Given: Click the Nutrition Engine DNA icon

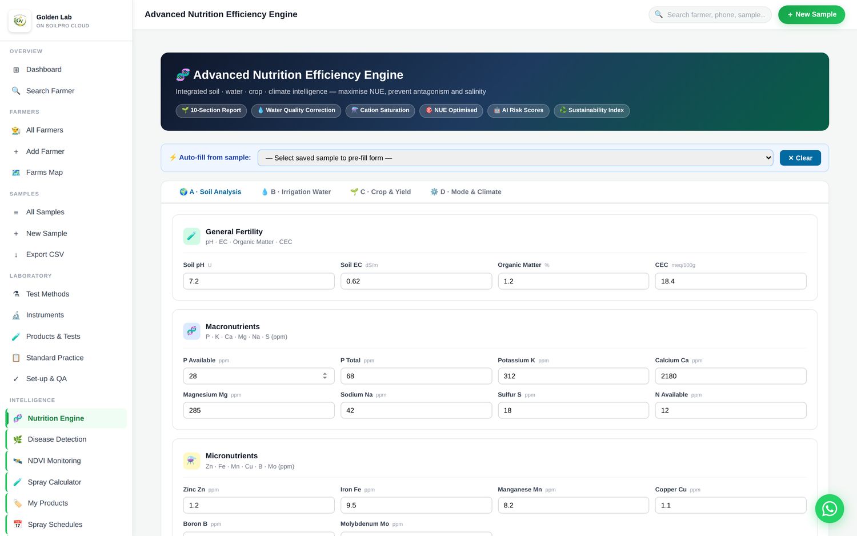Looking at the screenshot, I should pyautogui.click(x=18, y=418).
